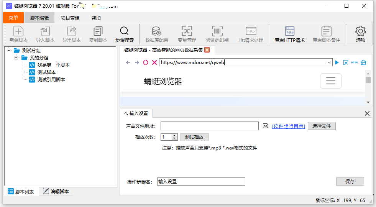
Task: Click the 新建脚本 toolbar icon
Action: point(18,34)
